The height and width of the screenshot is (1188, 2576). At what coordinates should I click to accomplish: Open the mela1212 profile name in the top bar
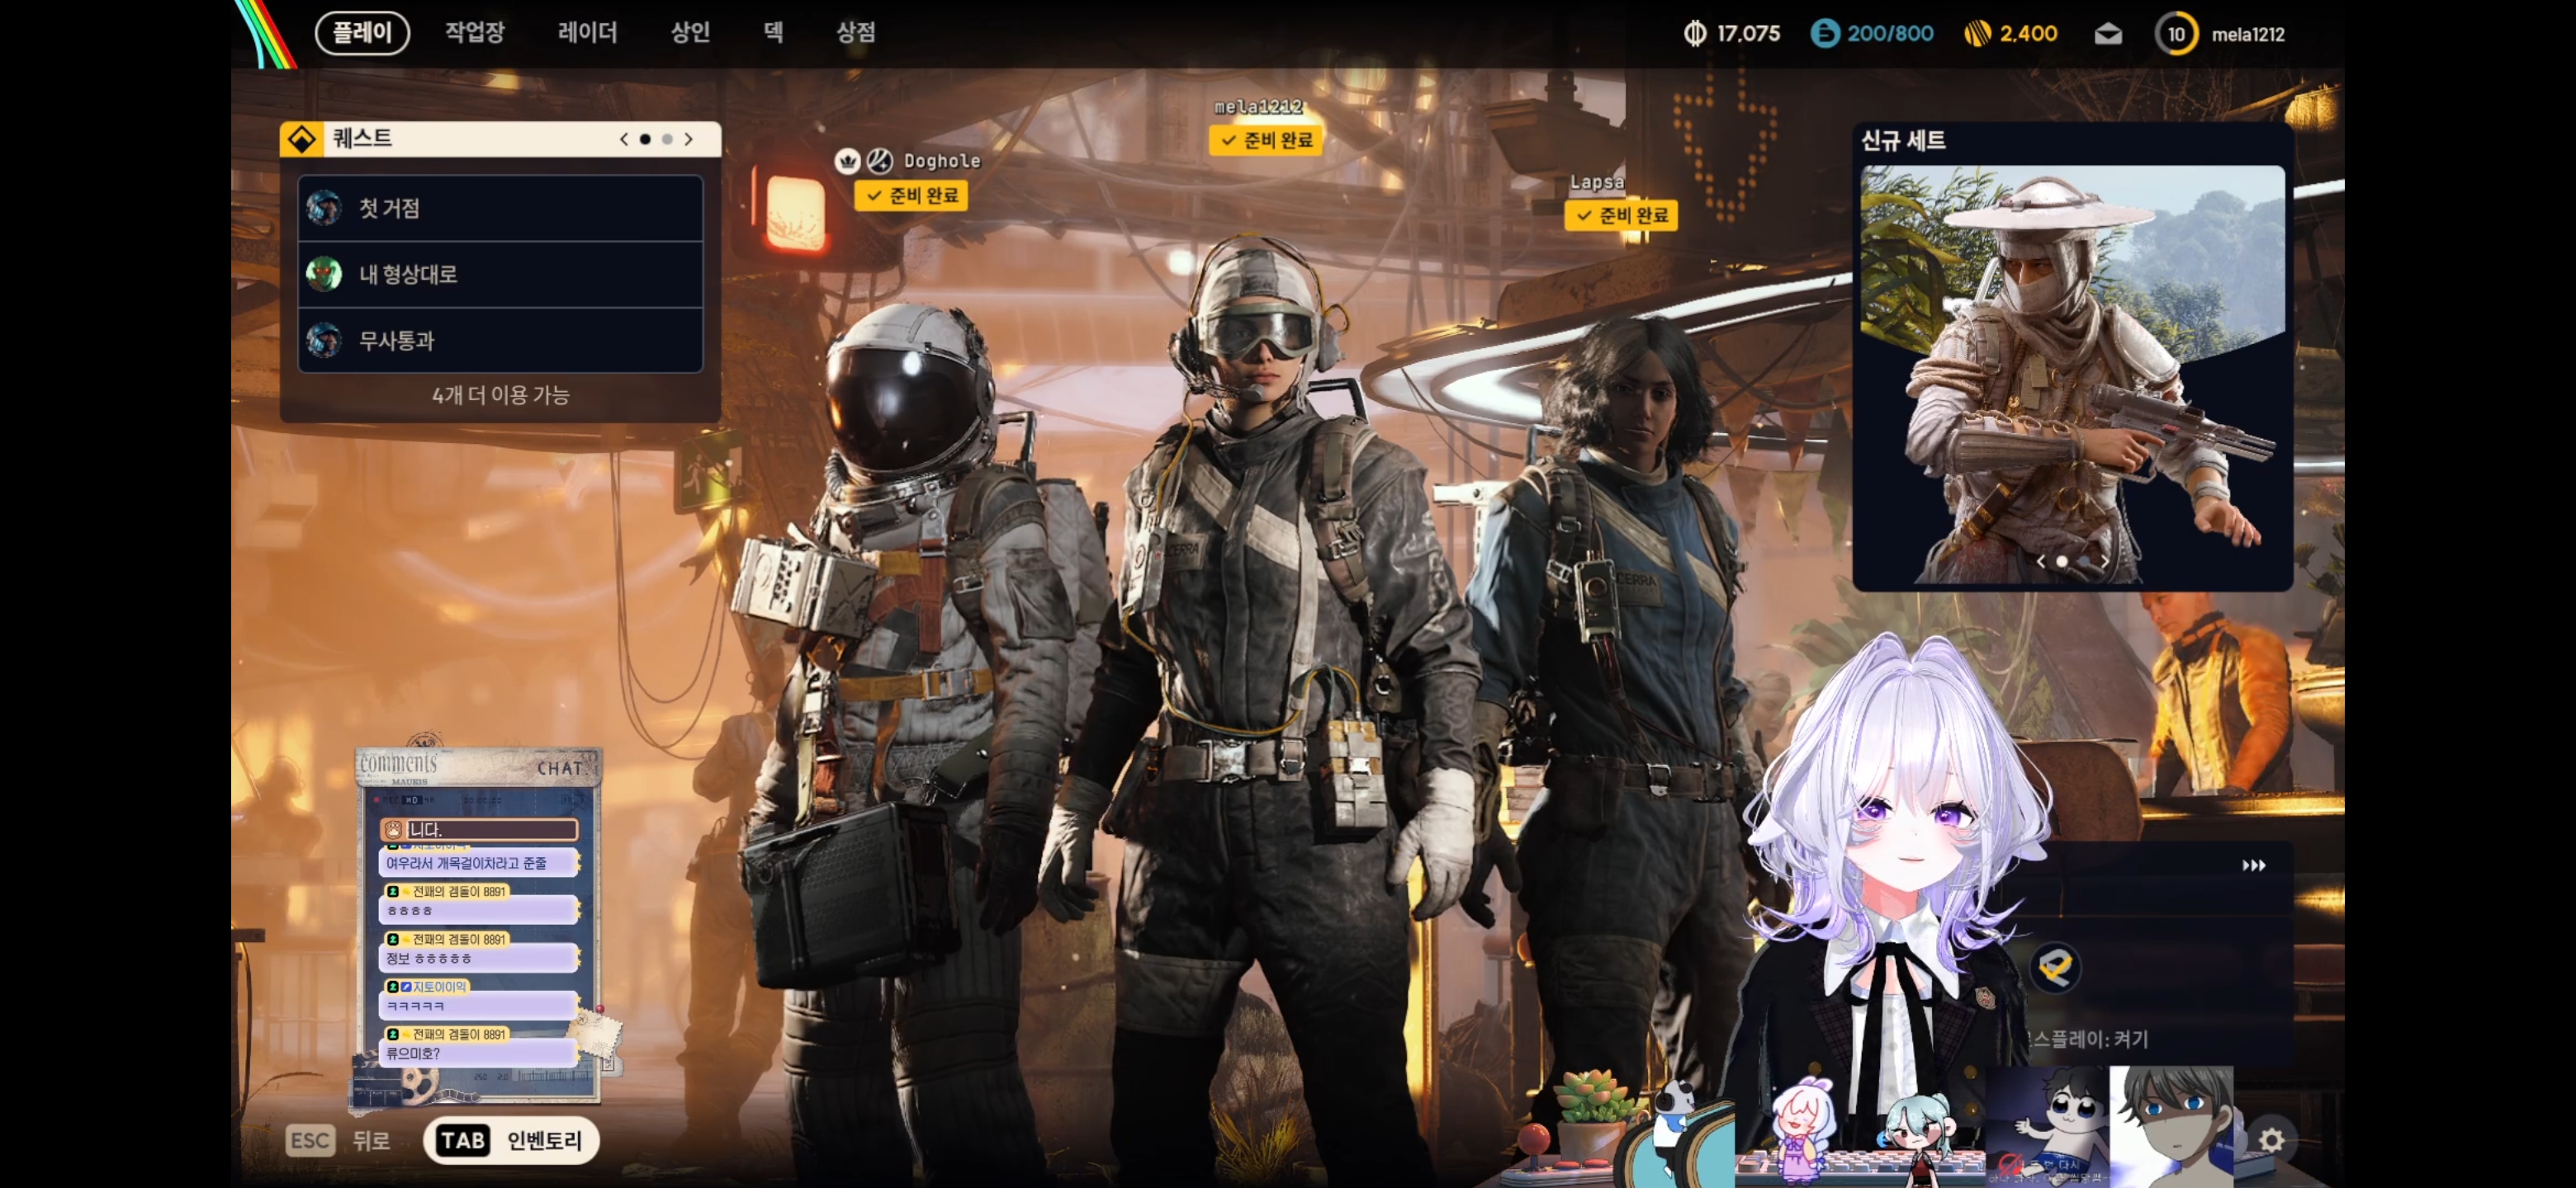click(2248, 34)
